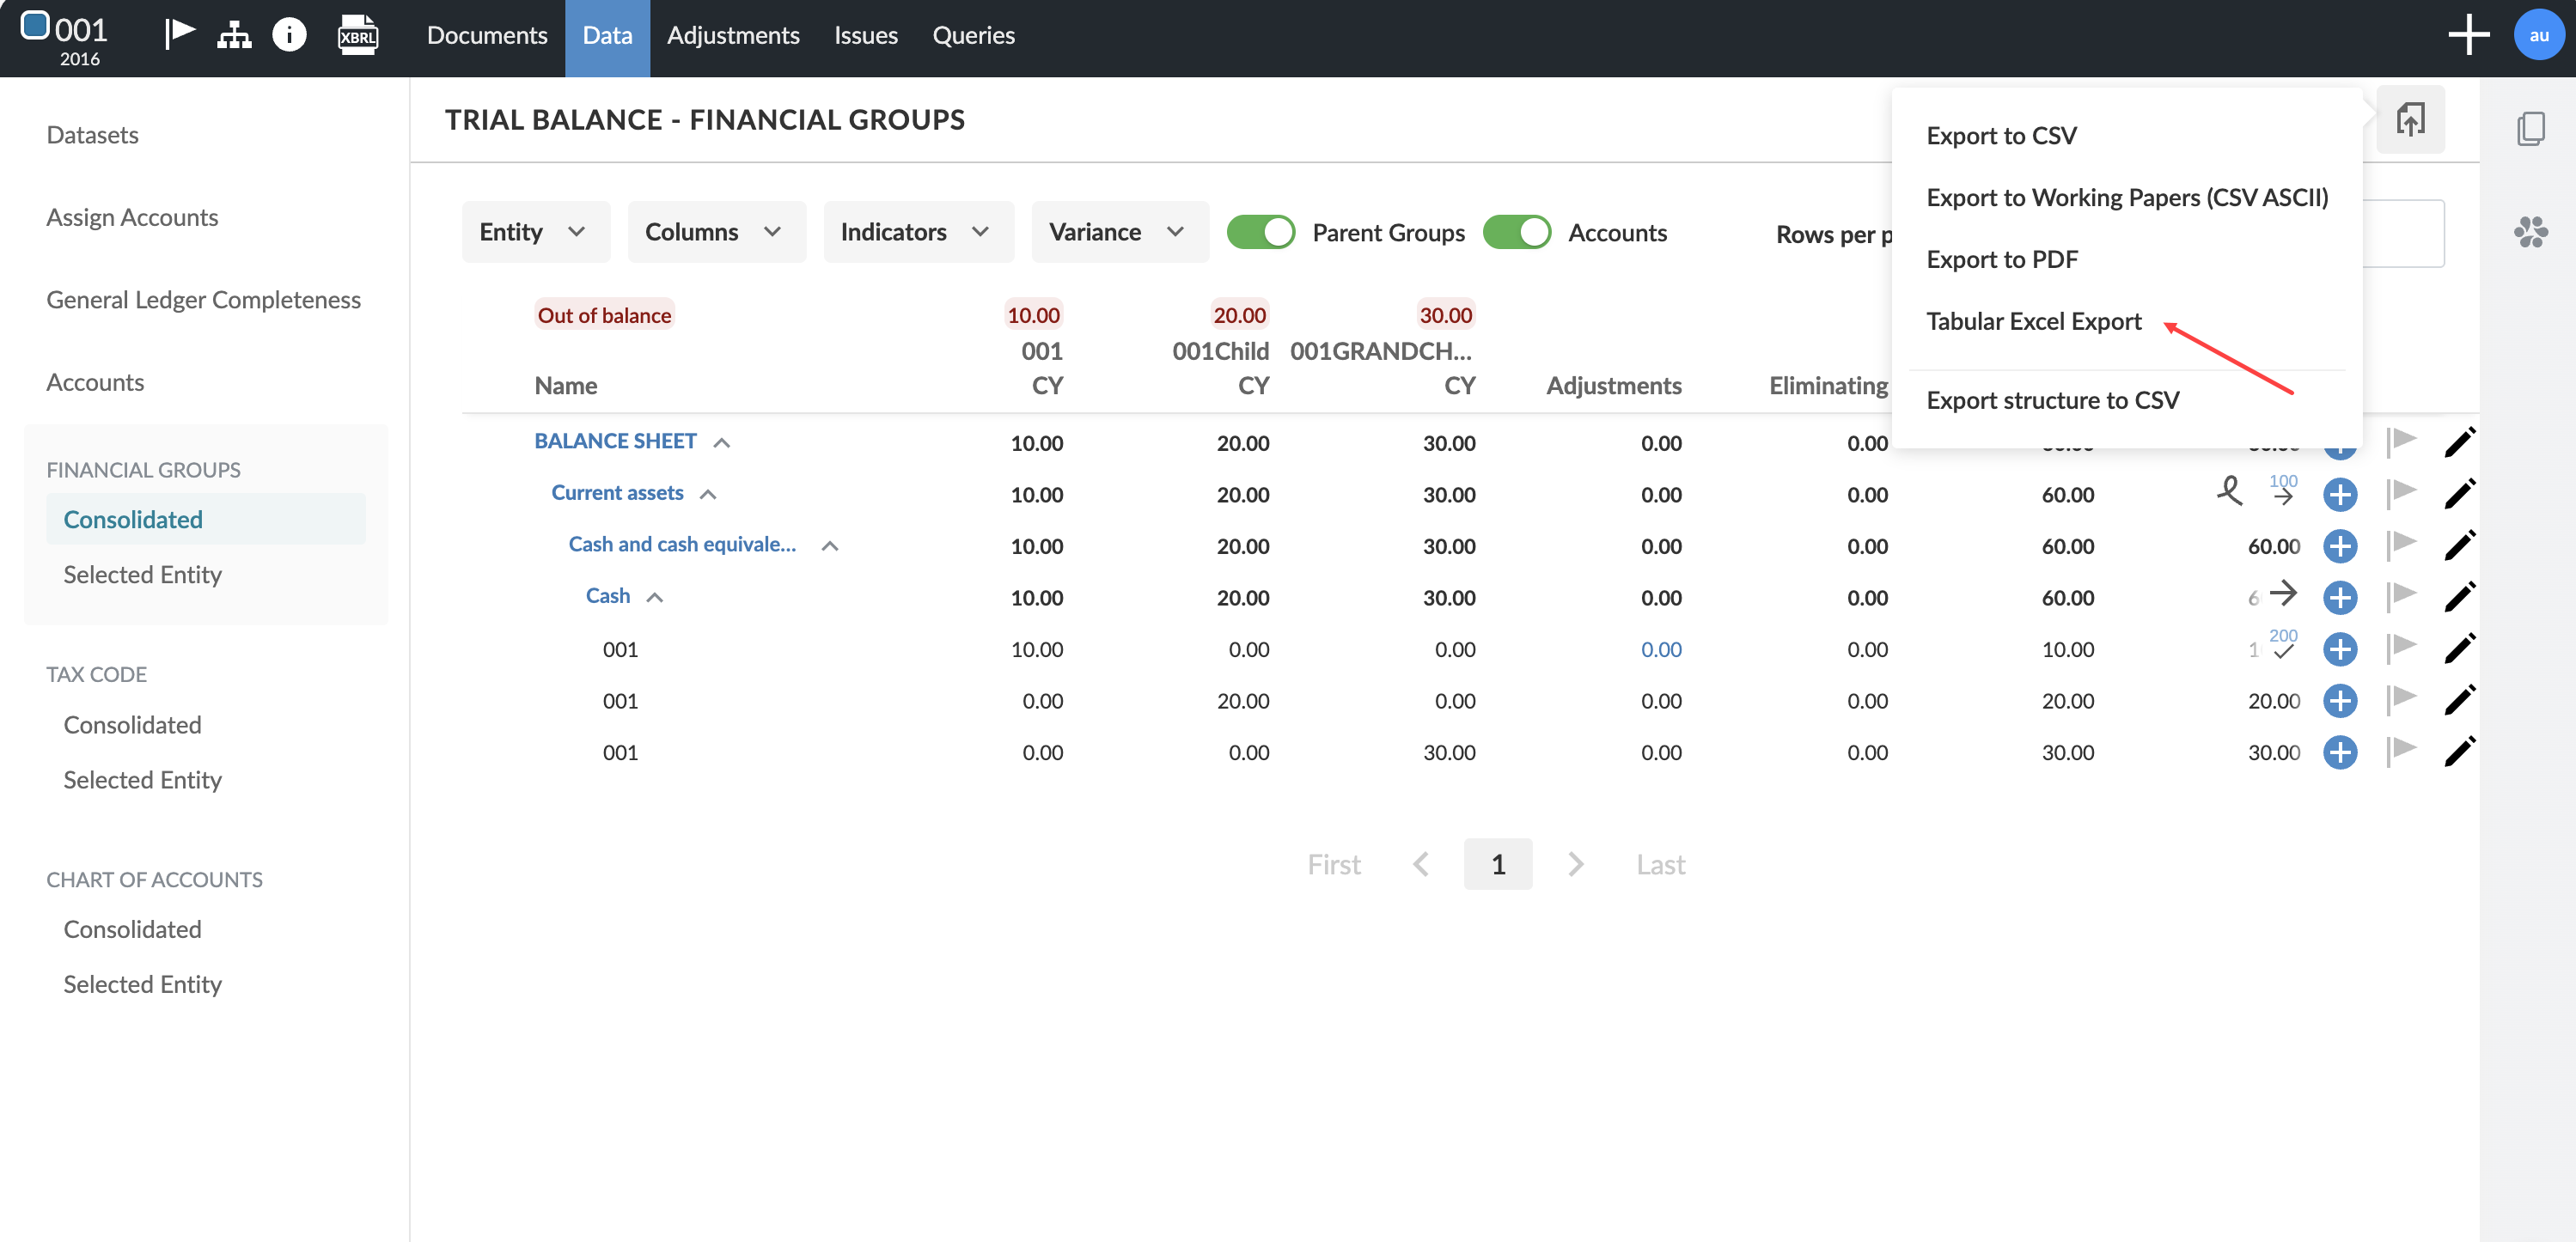The image size is (2576, 1242).
Task: Select Chart of Accounts Consolidated
Action: pyautogui.click(x=132, y=930)
